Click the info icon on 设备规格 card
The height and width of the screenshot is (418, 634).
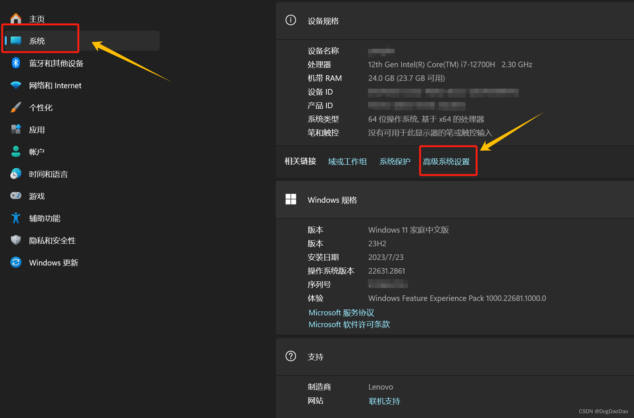tap(291, 20)
